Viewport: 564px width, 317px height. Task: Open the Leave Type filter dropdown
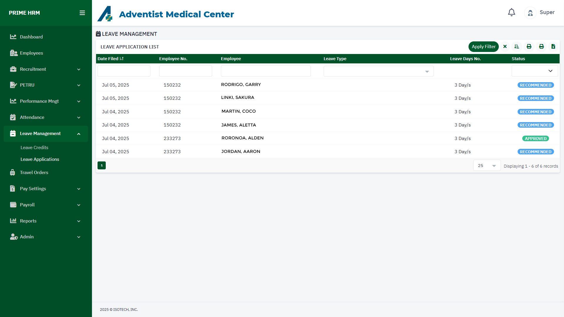(378, 71)
